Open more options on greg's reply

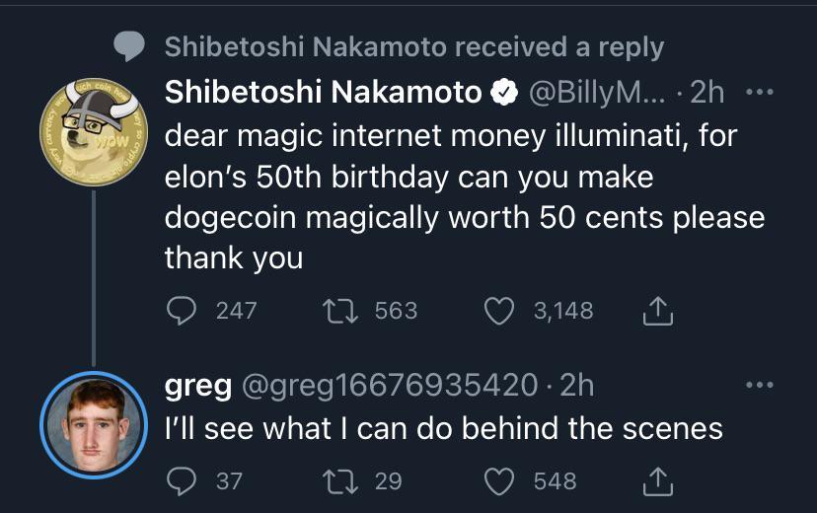click(759, 385)
